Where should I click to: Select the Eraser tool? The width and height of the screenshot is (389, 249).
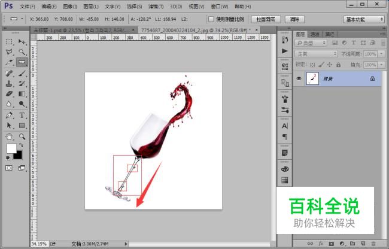click(x=9, y=94)
